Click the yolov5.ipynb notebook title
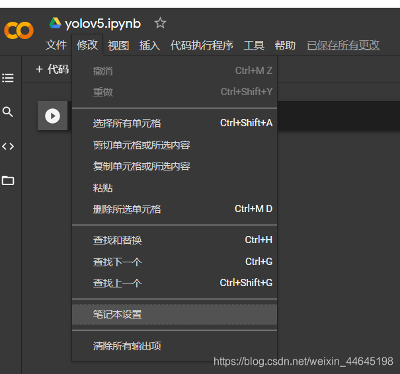 click(103, 24)
